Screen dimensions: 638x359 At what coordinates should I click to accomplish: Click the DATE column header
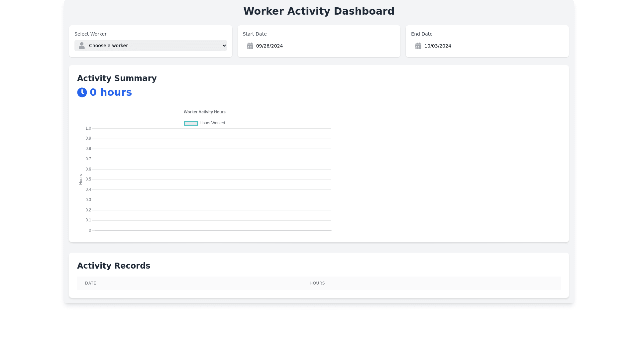coord(90,283)
